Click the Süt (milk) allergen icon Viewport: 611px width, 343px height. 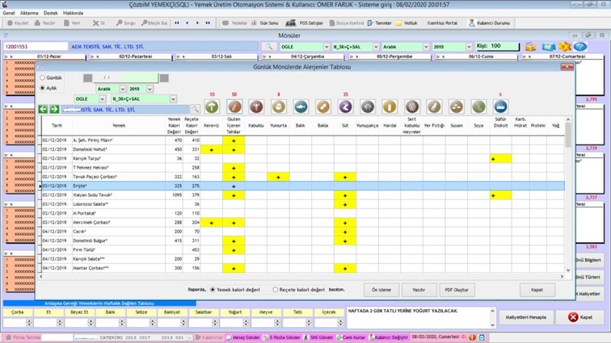tap(346, 107)
